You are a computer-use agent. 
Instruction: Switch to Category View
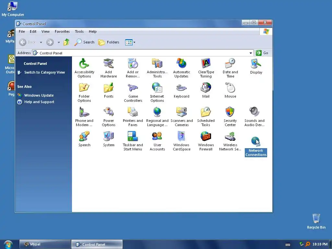44,72
